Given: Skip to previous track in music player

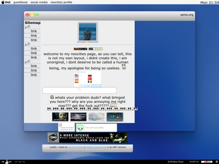Looking at the screenshot, I should 3,162.
